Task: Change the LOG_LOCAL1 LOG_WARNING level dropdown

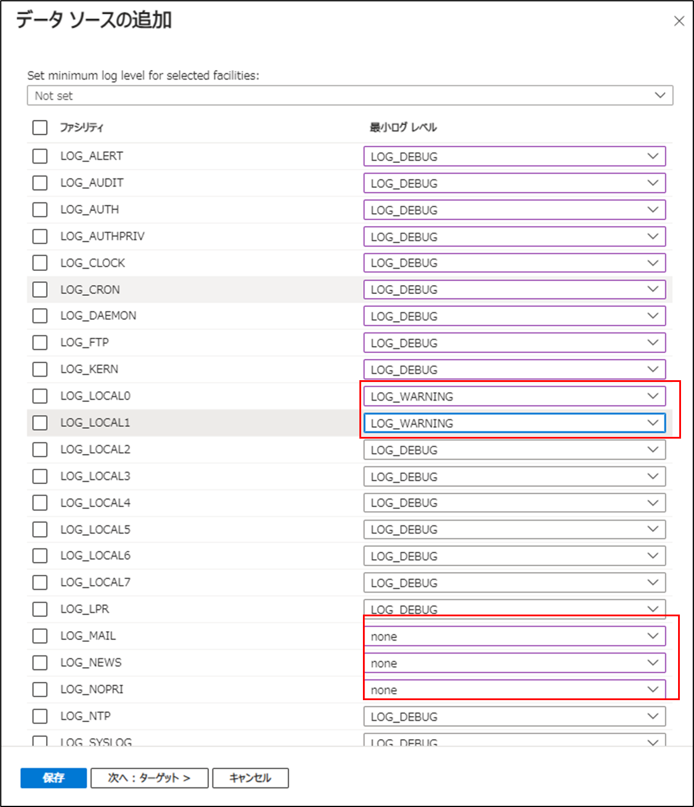Action: tap(514, 423)
